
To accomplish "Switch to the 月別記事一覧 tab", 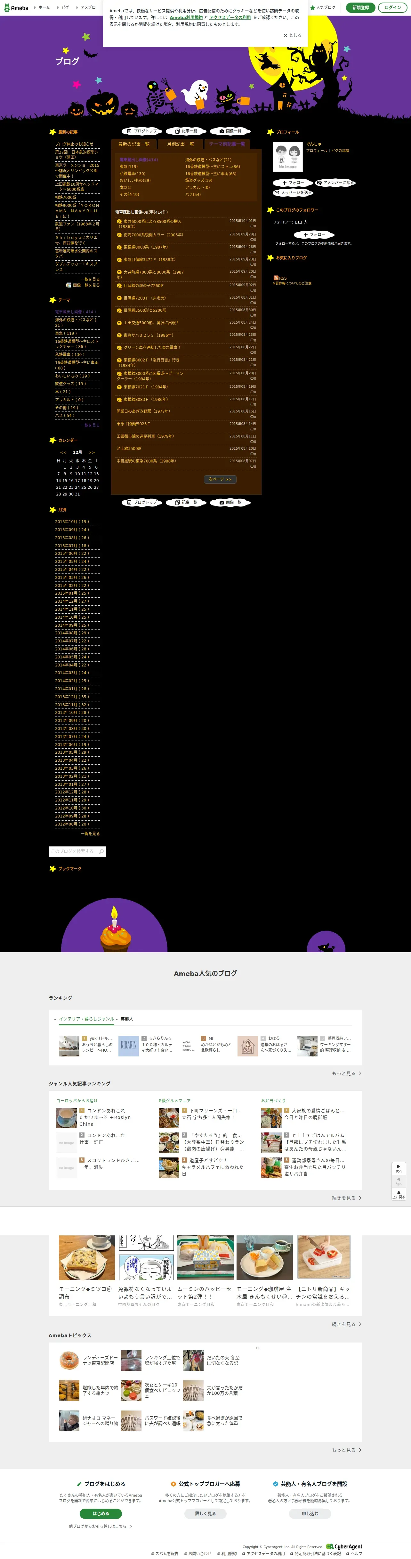I will [180, 144].
